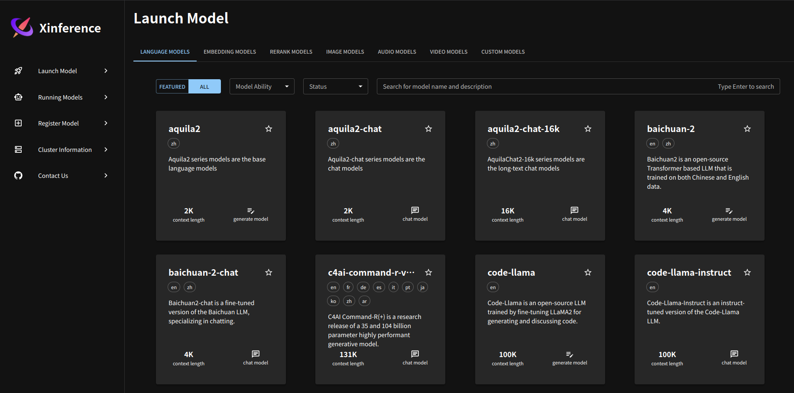Select the Custom Models tab
Image resolution: width=794 pixels, height=393 pixels.
coord(503,52)
